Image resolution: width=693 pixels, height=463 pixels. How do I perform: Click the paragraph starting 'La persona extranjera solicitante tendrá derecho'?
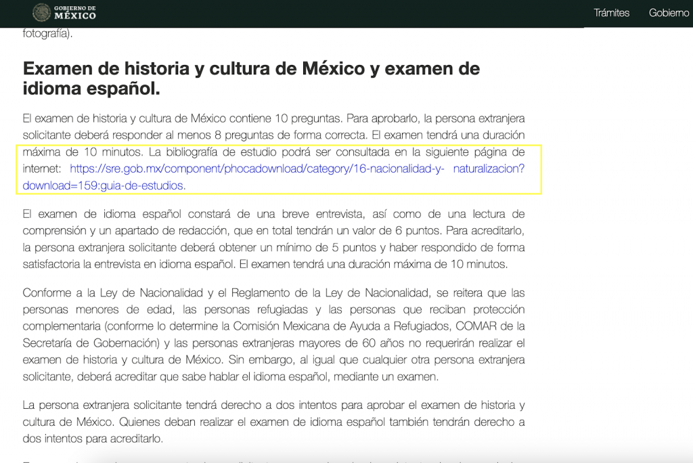click(x=273, y=422)
